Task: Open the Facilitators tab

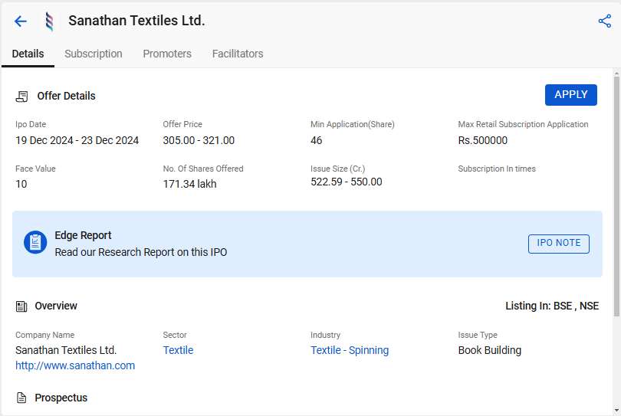Action: tap(238, 54)
